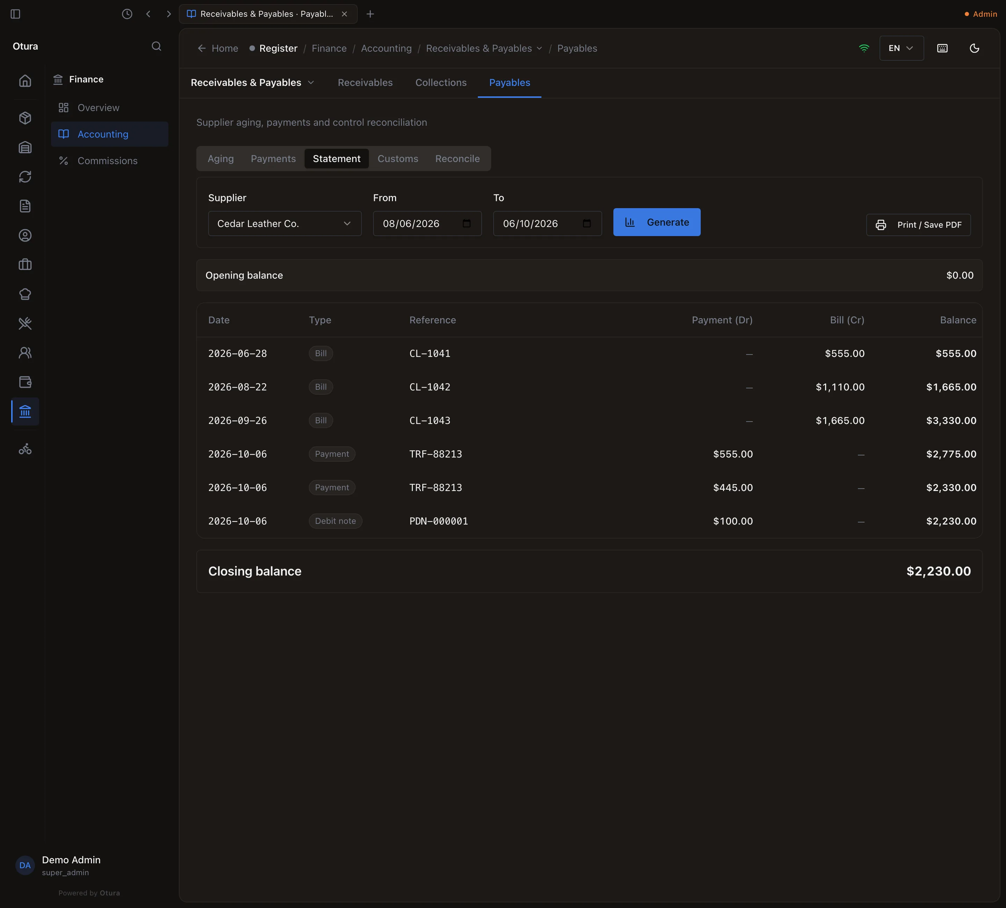Open the warehouse icon in rail

pyautogui.click(x=25, y=148)
